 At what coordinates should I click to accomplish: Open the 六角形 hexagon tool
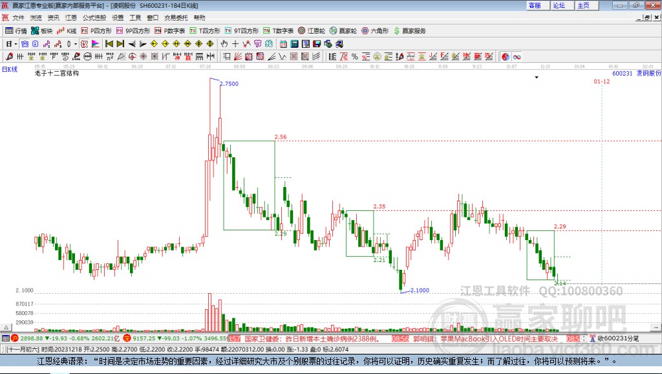point(375,31)
